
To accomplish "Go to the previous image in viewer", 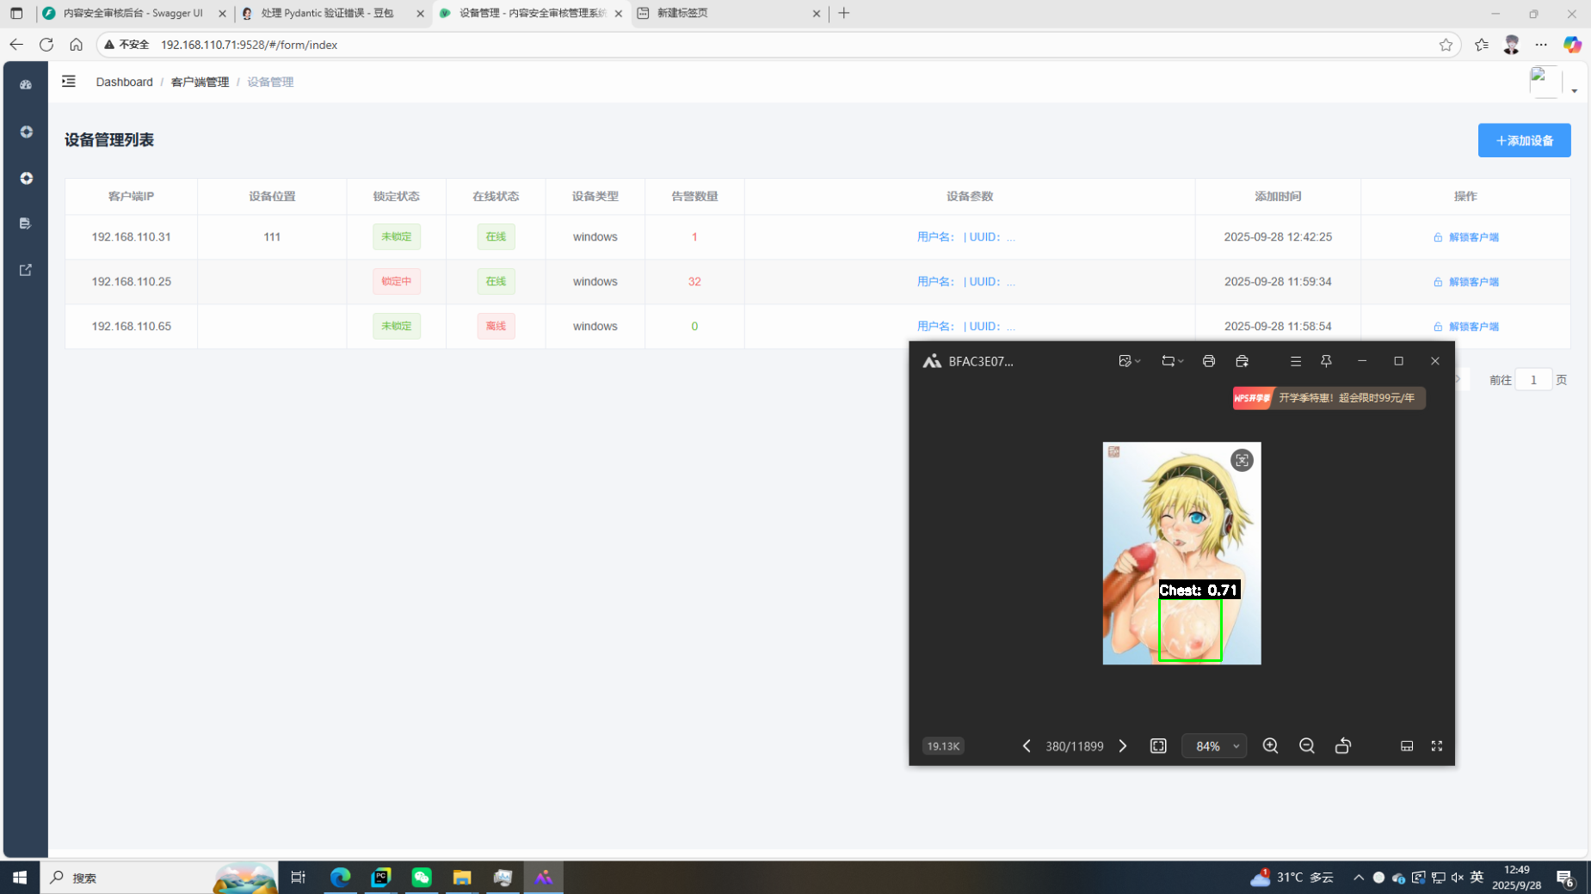I will point(1026,746).
